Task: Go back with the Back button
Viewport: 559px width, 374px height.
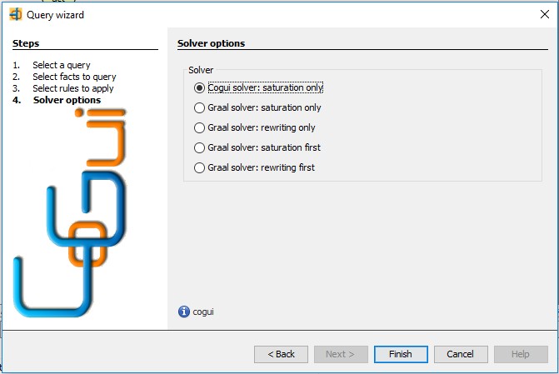Action: coord(281,354)
